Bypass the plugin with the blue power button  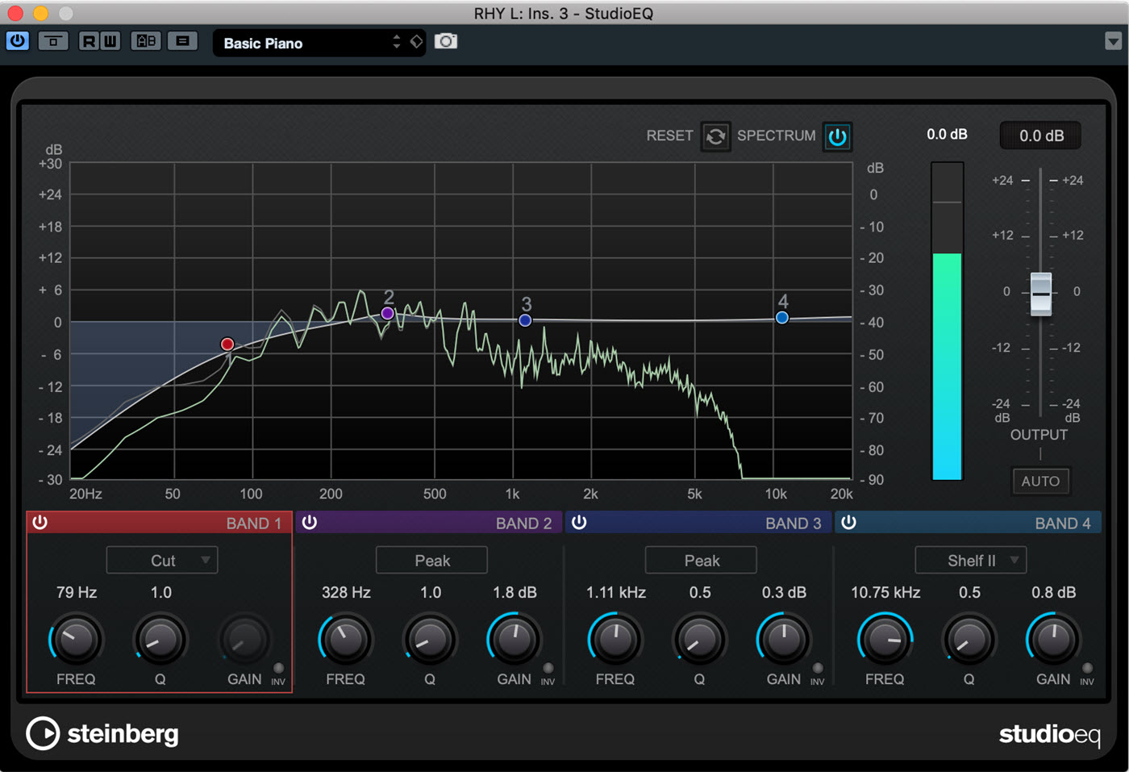[18, 41]
